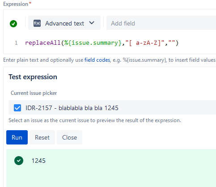This screenshot has width=216, height=187.
Task: Click into the replaceAll expression code line
Action: click(x=102, y=43)
